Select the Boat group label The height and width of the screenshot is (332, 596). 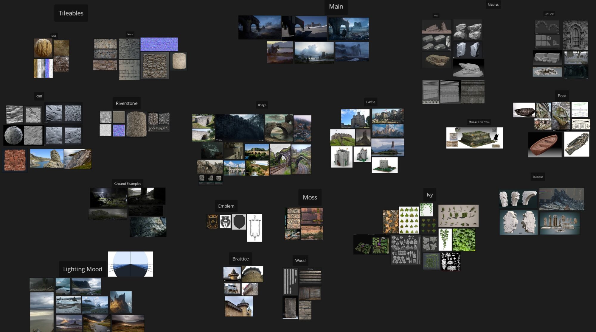[x=561, y=96]
